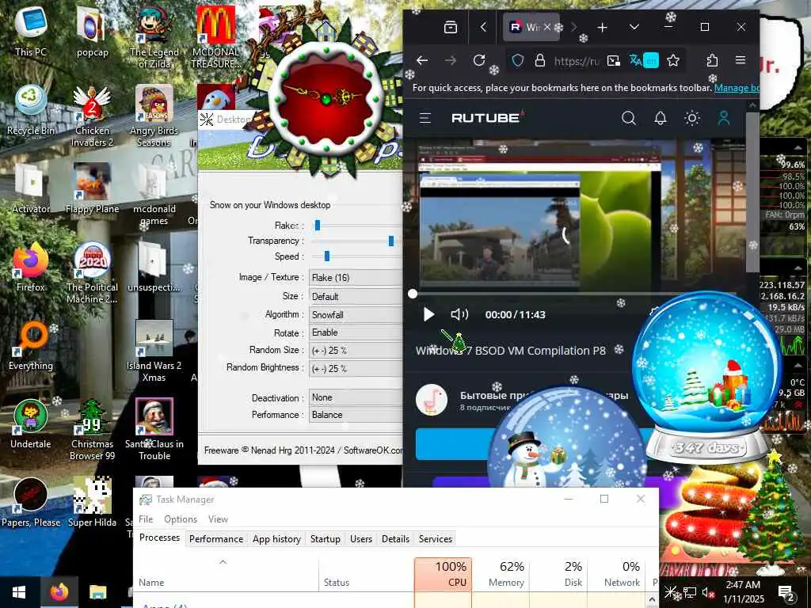Screen dimensions: 811x608
Task: Open Christmas Browser 99 shortcut
Action: tap(92, 430)
